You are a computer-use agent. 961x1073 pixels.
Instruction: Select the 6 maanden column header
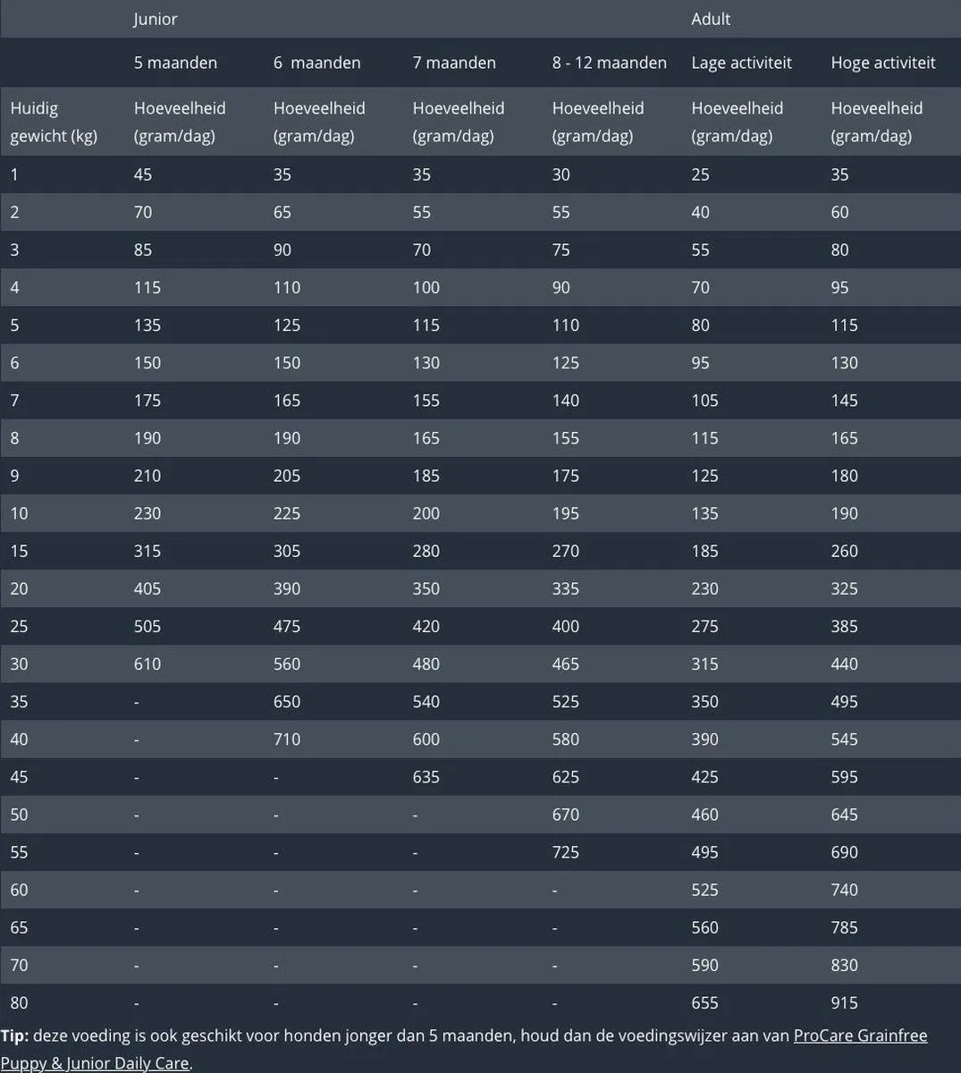pos(316,63)
